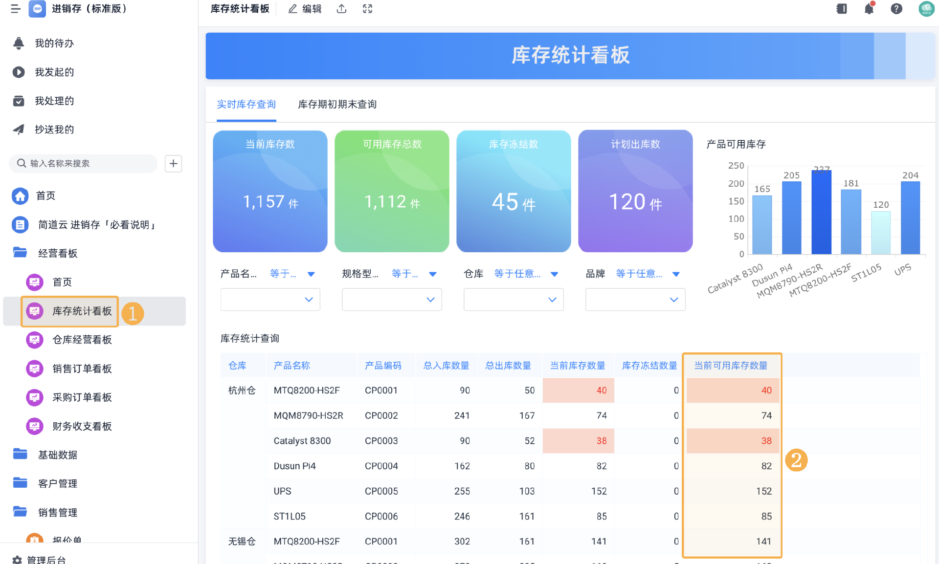Image resolution: width=939 pixels, height=564 pixels.
Task: Click the fullscreen expand icon
Action: [367, 9]
